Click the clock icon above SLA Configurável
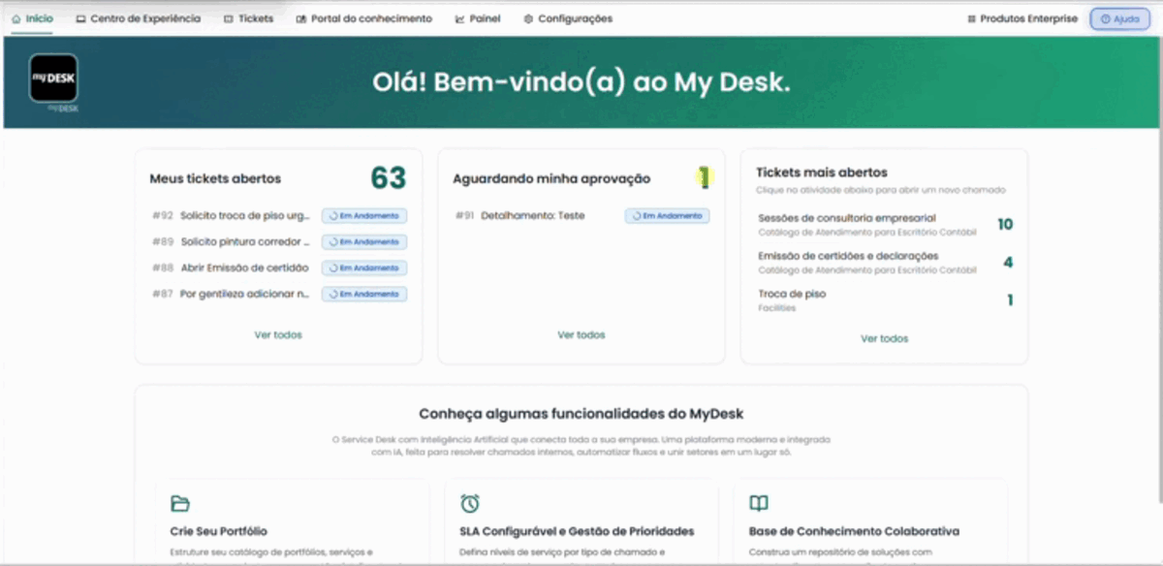This screenshot has width=1163, height=566. click(x=470, y=503)
